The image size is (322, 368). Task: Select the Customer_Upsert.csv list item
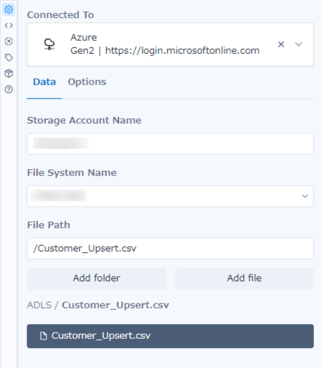click(170, 337)
